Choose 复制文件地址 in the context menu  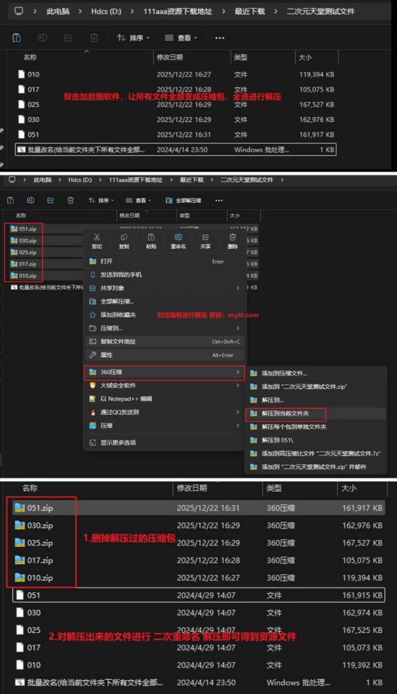165,342
